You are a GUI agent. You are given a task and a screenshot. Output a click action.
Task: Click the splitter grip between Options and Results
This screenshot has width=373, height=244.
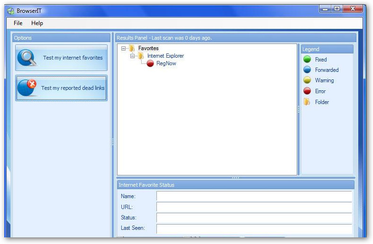point(113,142)
